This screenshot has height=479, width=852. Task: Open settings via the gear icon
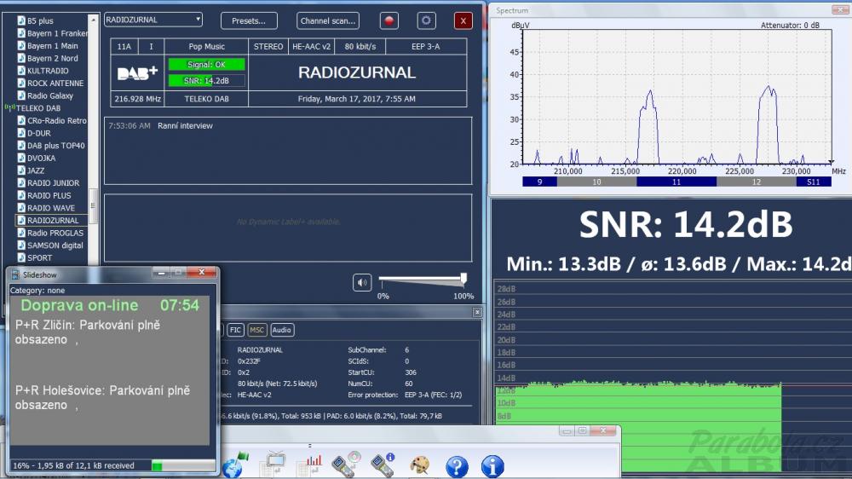click(426, 20)
